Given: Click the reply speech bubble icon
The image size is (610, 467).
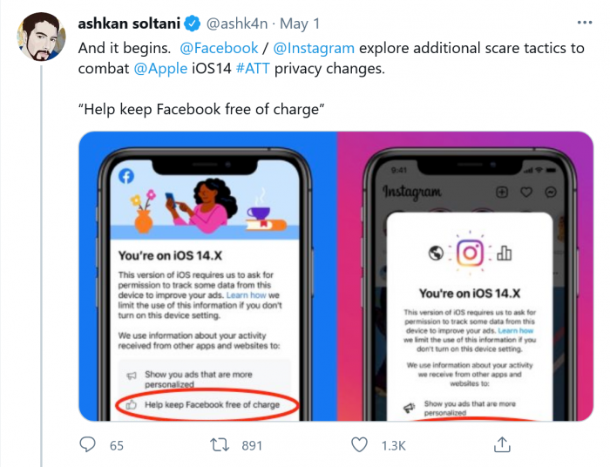Looking at the screenshot, I should [x=87, y=444].
